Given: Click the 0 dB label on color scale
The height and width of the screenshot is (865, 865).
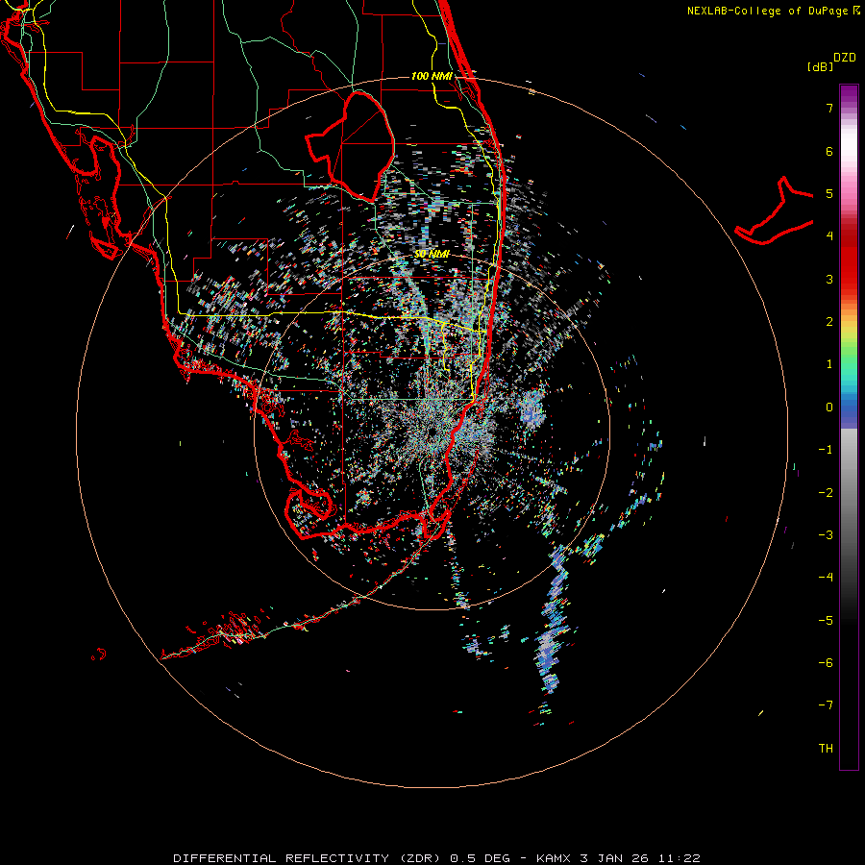Looking at the screenshot, I should point(829,408).
